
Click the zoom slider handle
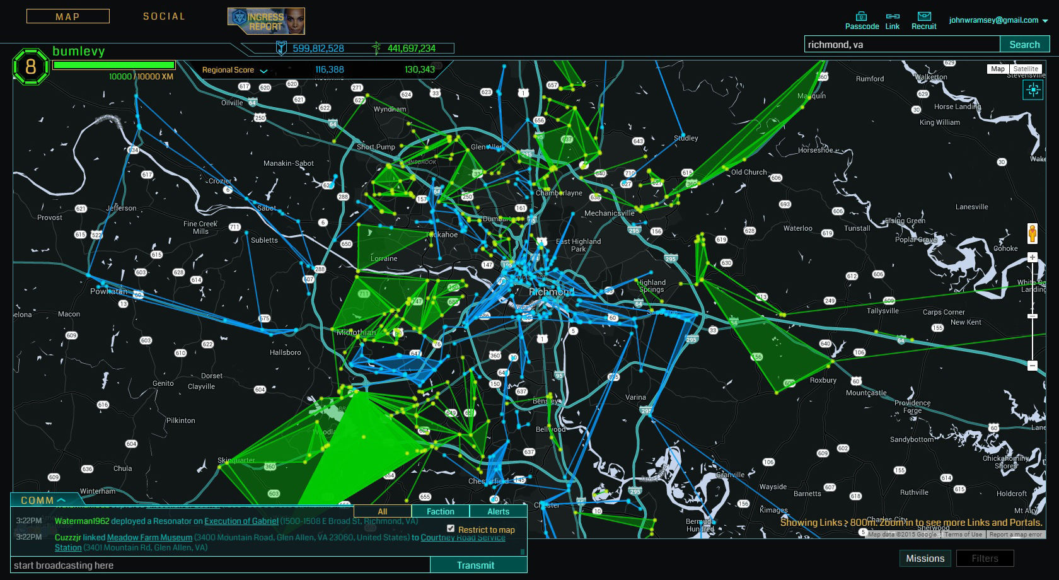tap(1033, 316)
